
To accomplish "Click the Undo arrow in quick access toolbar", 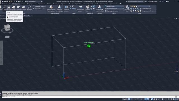I will 19,1.
